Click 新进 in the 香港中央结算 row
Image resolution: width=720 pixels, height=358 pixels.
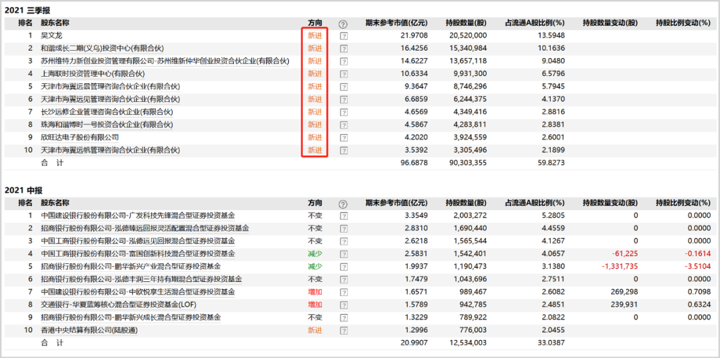click(315, 330)
